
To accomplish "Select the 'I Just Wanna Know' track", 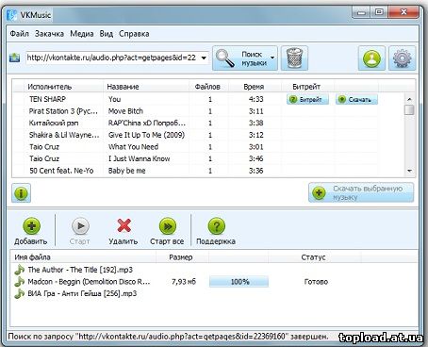I will coord(139,158).
